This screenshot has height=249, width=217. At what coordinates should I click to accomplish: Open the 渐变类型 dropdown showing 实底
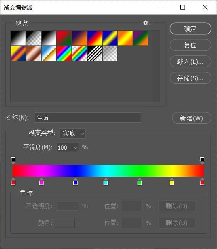[72, 133]
